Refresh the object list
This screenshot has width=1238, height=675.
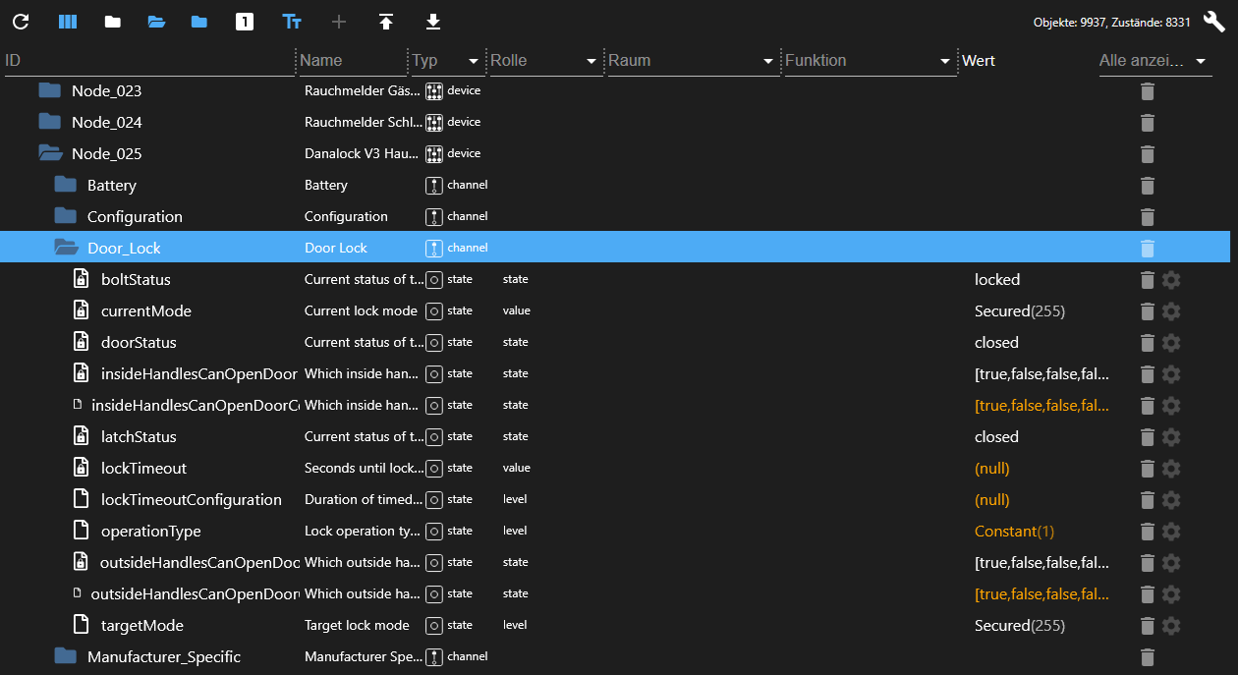tap(21, 22)
